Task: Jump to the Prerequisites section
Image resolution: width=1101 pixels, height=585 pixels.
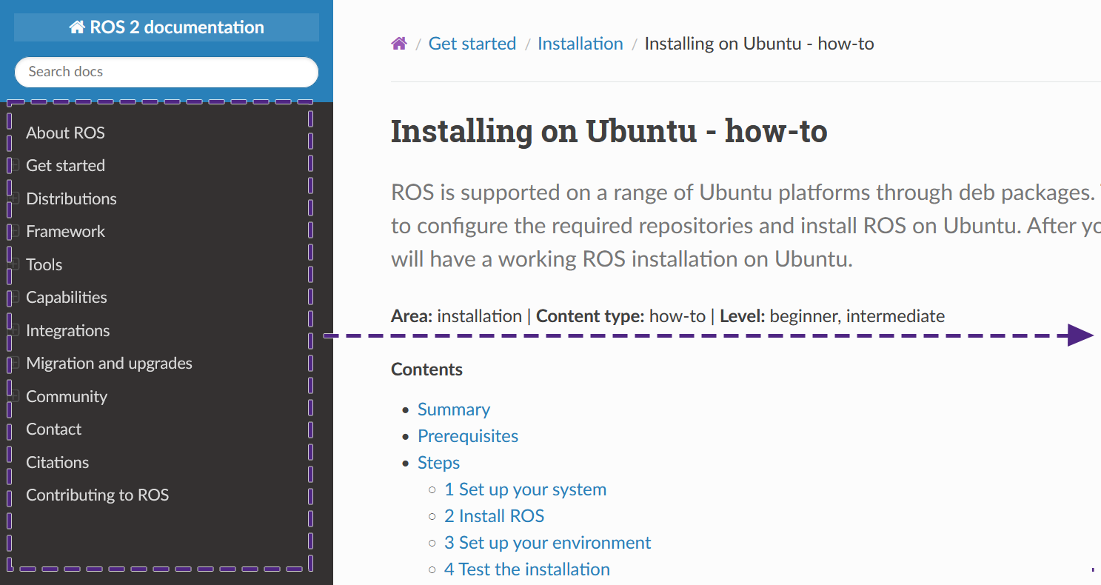Action: tap(468, 436)
